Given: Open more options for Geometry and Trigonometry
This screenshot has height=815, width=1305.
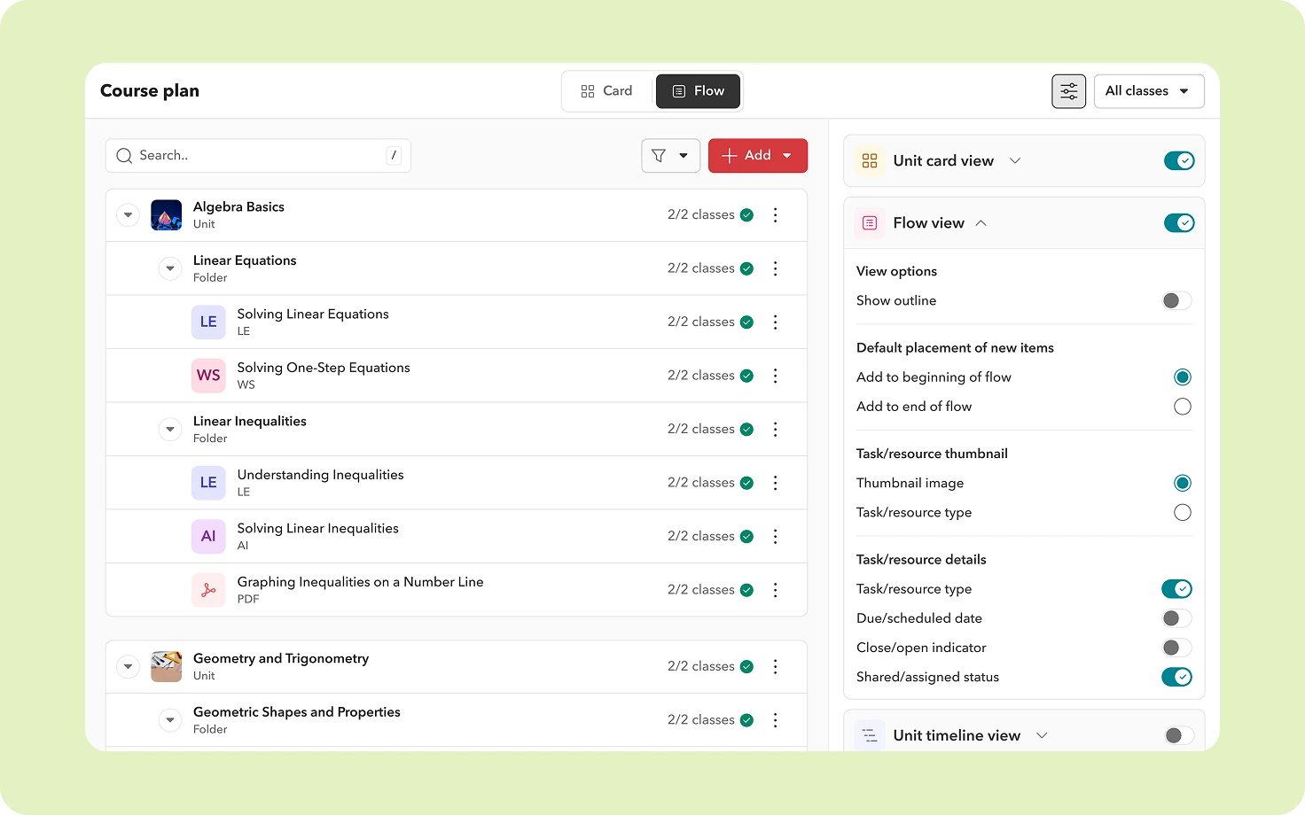Looking at the screenshot, I should 775,667.
